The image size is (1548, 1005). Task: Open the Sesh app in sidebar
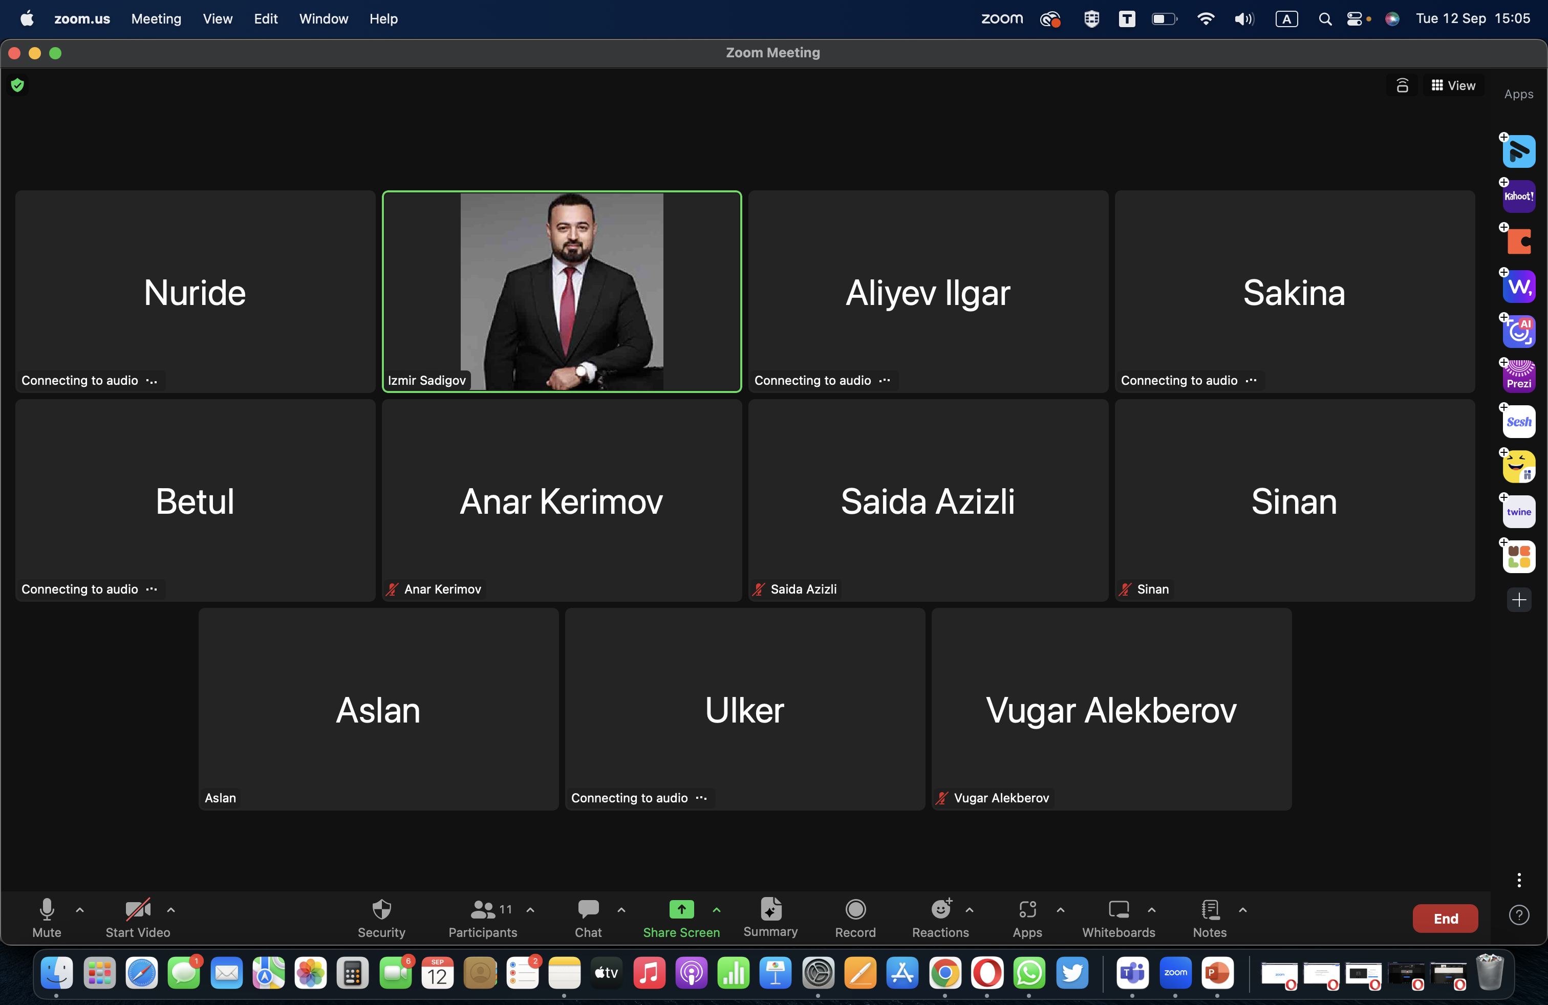(1519, 422)
